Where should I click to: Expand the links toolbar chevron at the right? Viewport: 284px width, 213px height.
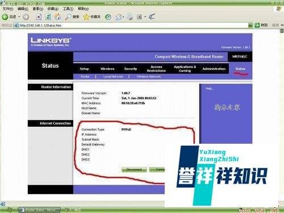(x=282, y=25)
